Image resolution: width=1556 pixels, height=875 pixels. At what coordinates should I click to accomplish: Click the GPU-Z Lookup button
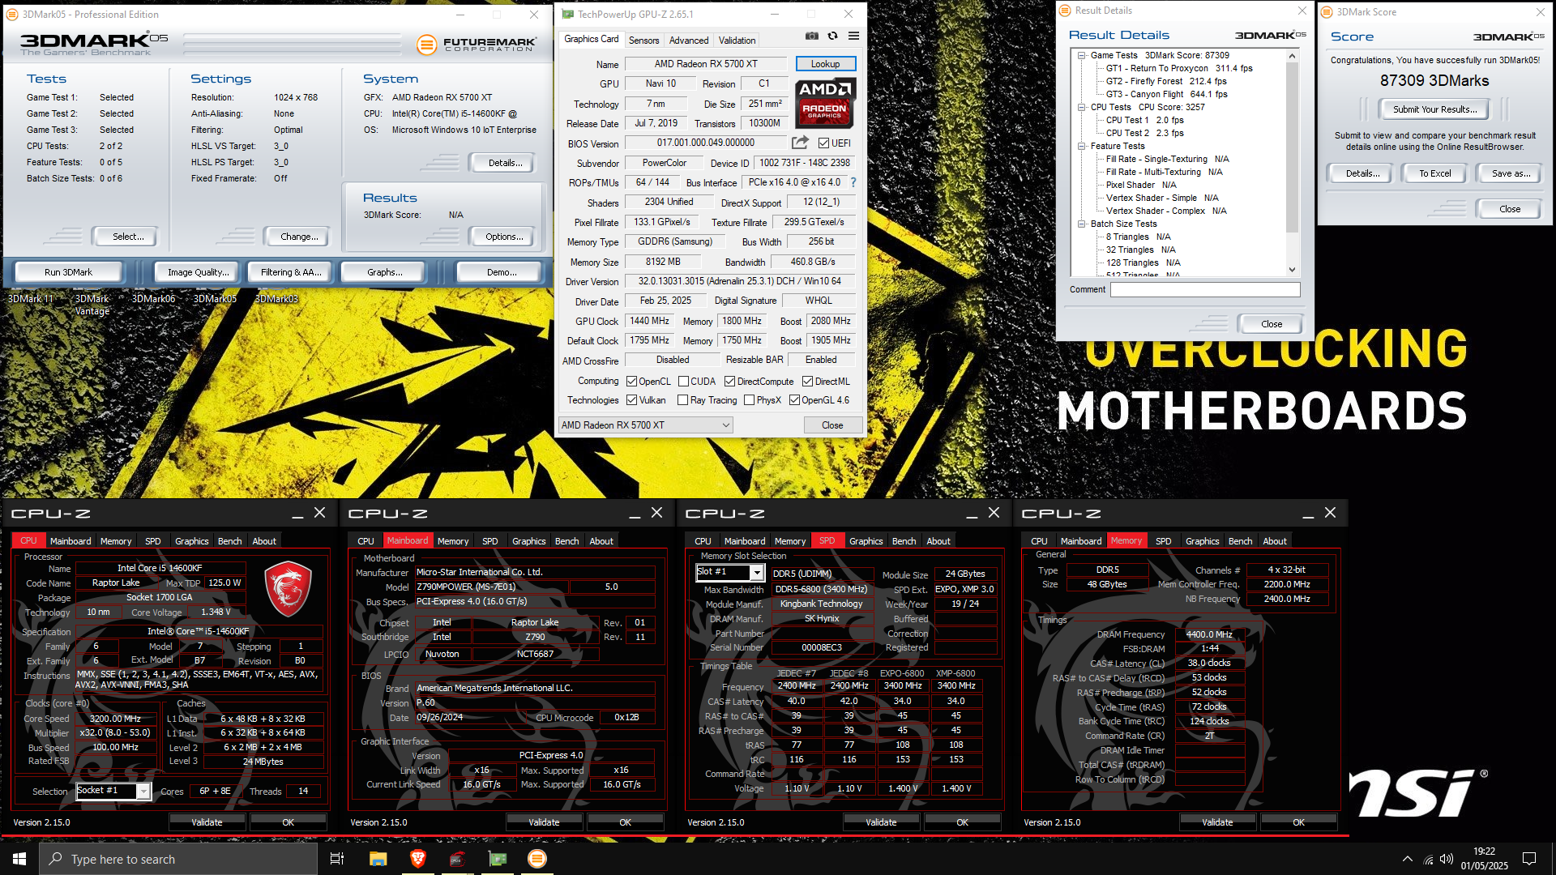825,64
